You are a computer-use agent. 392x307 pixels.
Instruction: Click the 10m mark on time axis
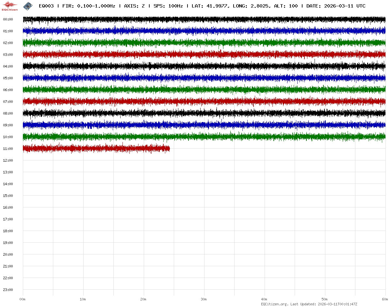[83, 299]
